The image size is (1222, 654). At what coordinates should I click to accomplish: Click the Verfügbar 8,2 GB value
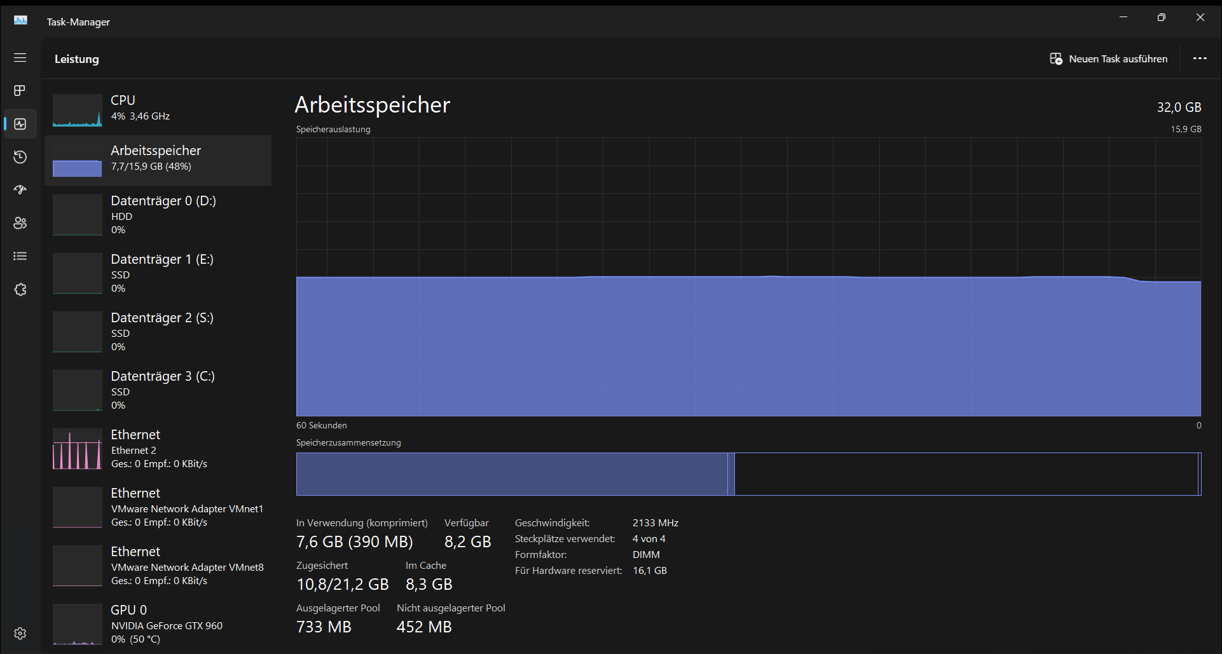(x=468, y=542)
